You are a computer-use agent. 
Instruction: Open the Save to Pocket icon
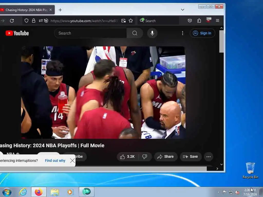coord(190,21)
